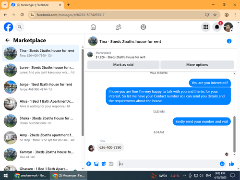Open the Menu grid icon
This screenshot has width=240, height=180.
pos(205,27)
